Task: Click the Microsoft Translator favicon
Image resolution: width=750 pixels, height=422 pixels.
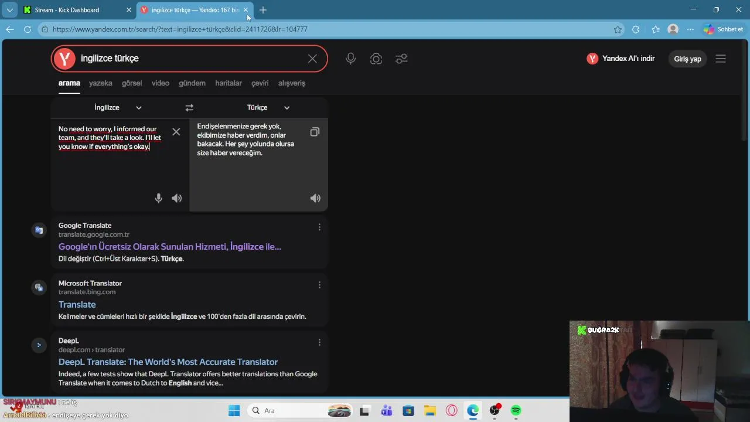Action: (x=39, y=287)
